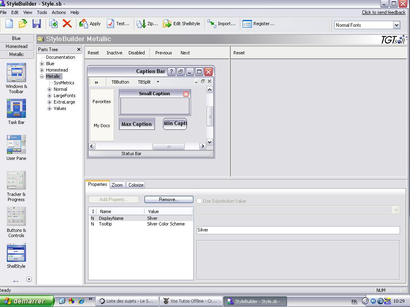Click the red X delete icon
The height and width of the screenshot is (307, 410).
pyautogui.click(x=67, y=24)
